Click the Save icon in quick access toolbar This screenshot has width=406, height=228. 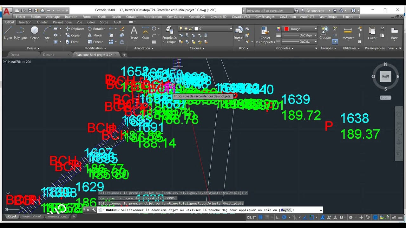point(29,10)
